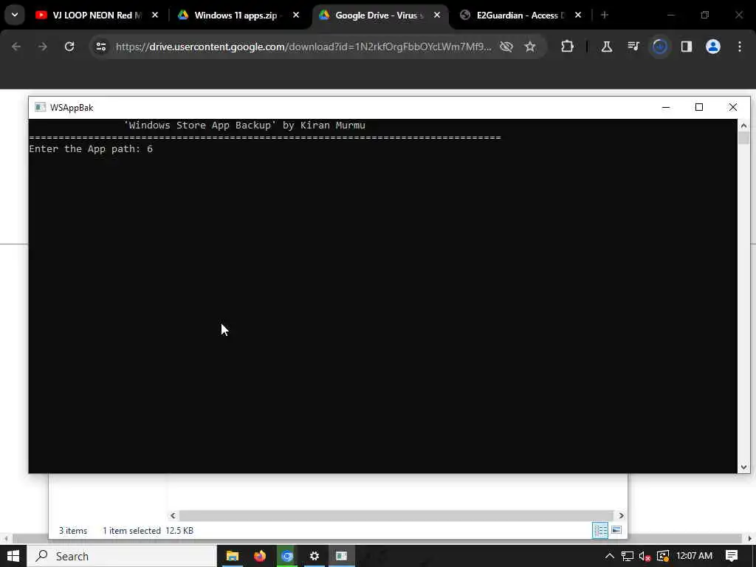Viewport: 756px width, 567px height.
Task: Maximize the WSAppBak console window
Action: (x=699, y=107)
